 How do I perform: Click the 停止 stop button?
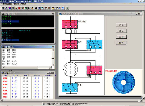(x=121, y=31)
